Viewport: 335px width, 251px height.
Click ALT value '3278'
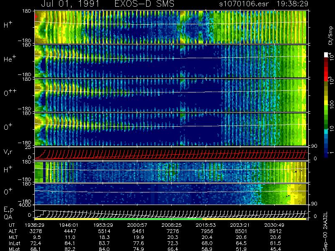[x=36, y=231]
